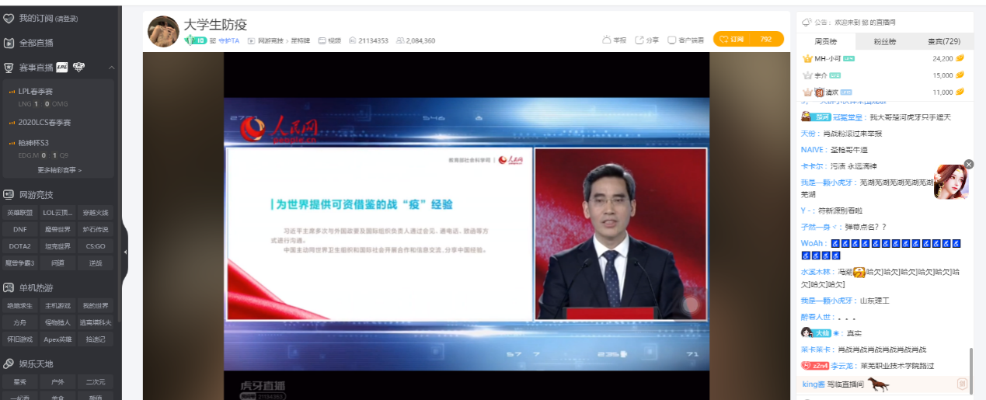Click the 单机热游 category icon

tap(9, 287)
